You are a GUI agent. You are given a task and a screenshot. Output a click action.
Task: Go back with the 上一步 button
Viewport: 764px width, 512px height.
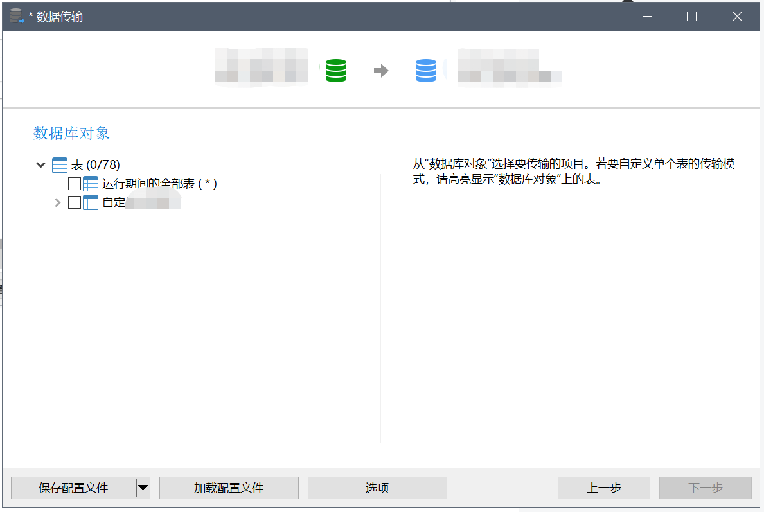tap(603, 488)
